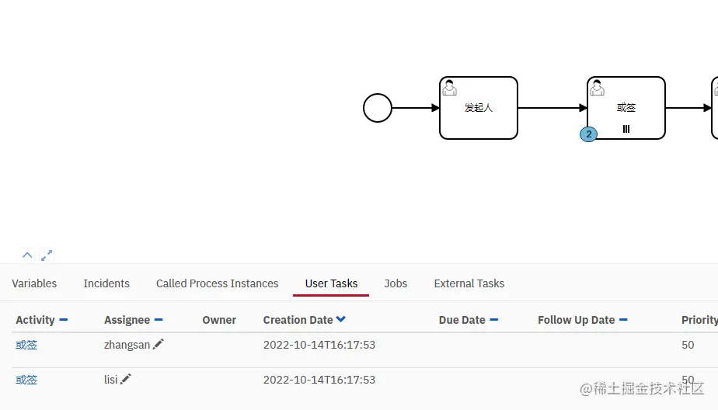Viewport: 718px width, 410px height.
Task: Click the edit pencil next to lisi
Action: click(125, 379)
